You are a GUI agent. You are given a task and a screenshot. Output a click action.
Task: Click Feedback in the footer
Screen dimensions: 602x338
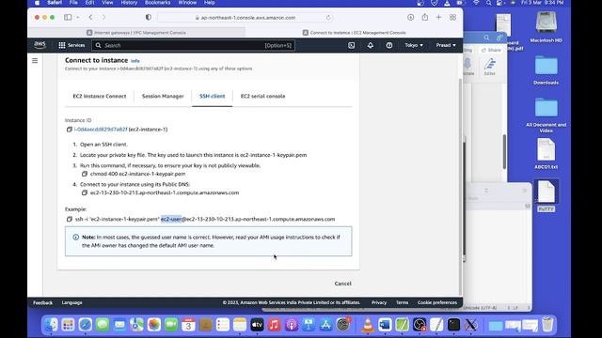pos(42,302)
